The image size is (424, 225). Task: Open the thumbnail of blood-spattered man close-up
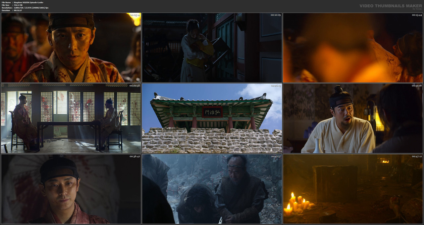tap(71, 48)
